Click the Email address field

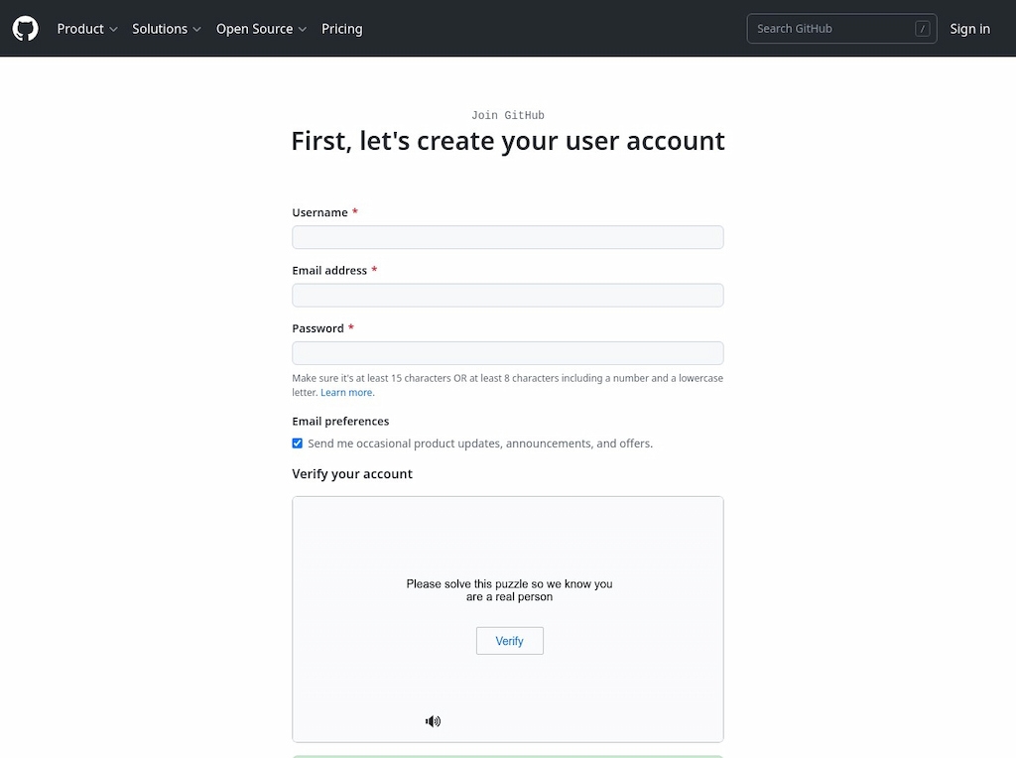click(507, 295)
